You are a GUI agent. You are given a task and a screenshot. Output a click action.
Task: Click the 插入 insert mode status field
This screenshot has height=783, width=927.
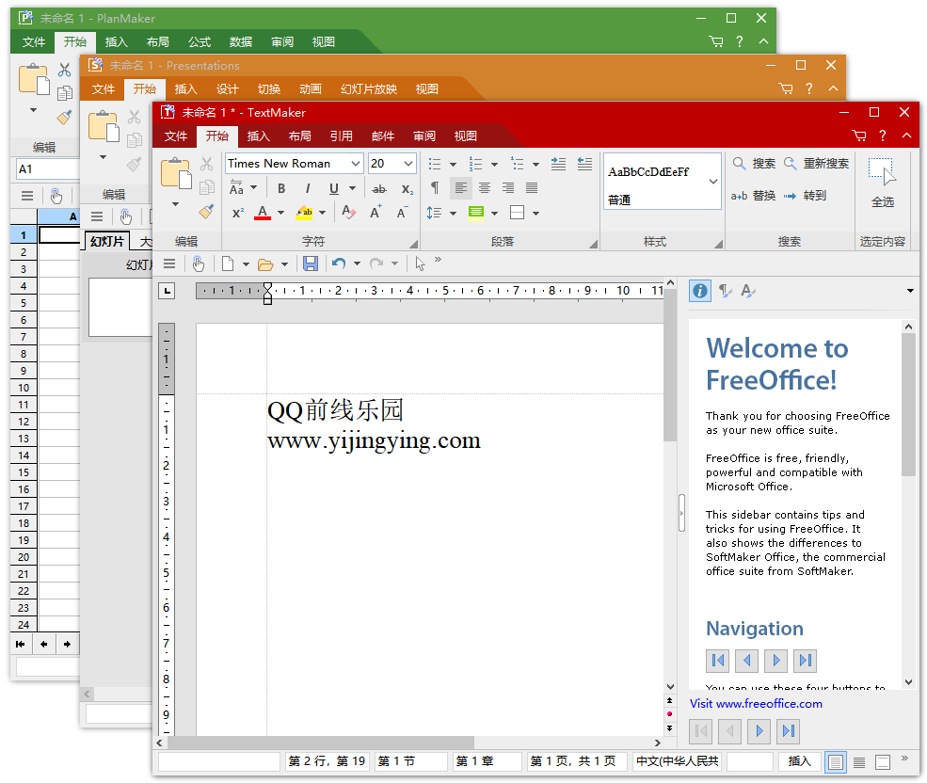click(799, 761)
